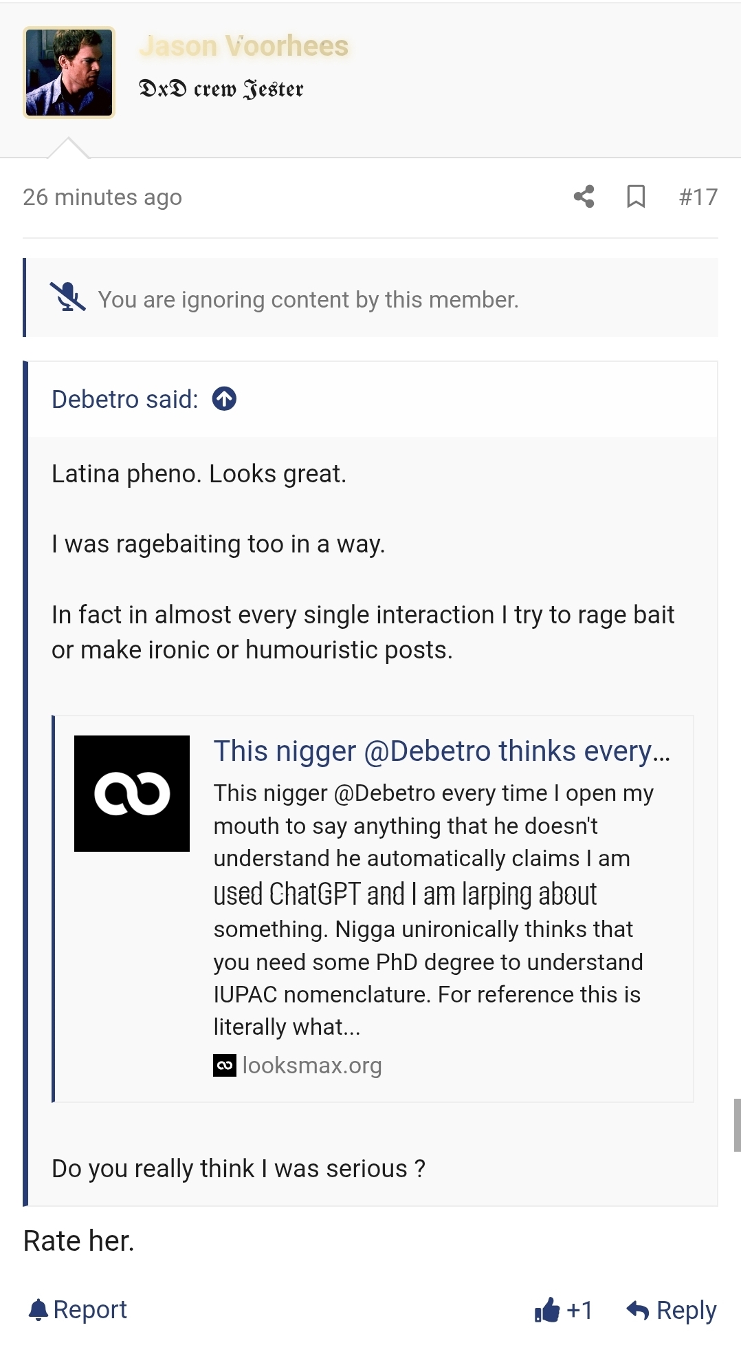Open the infinity logo link thumbnail

[132, 793]
